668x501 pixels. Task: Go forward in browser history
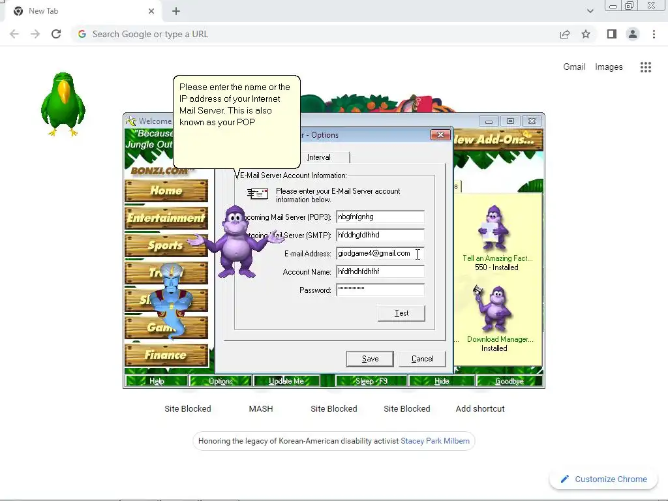35,34
